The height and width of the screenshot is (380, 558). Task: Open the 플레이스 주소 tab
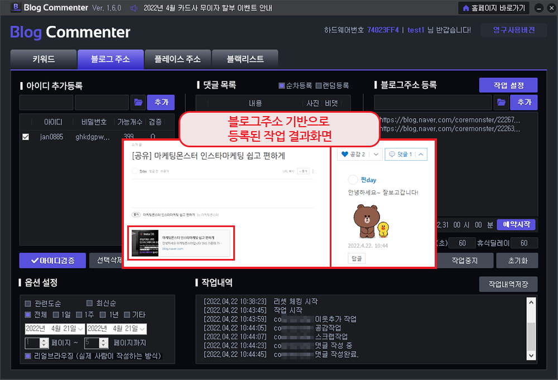tap(177, 59)
